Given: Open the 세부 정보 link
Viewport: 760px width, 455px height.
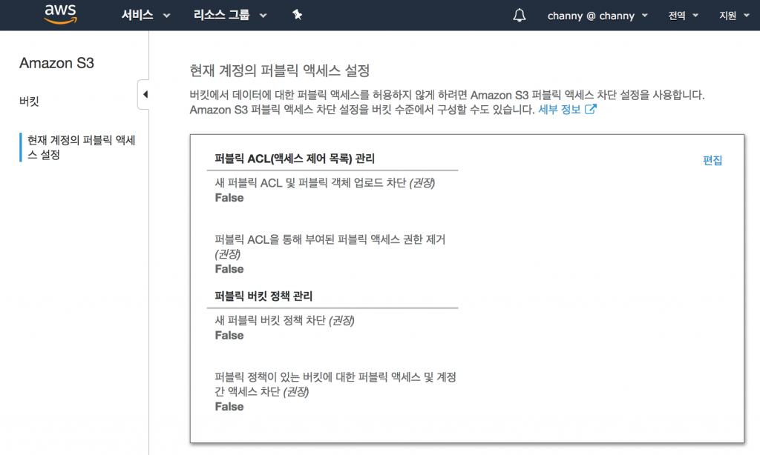Looking at the screenshot, I should click(560, 110).
